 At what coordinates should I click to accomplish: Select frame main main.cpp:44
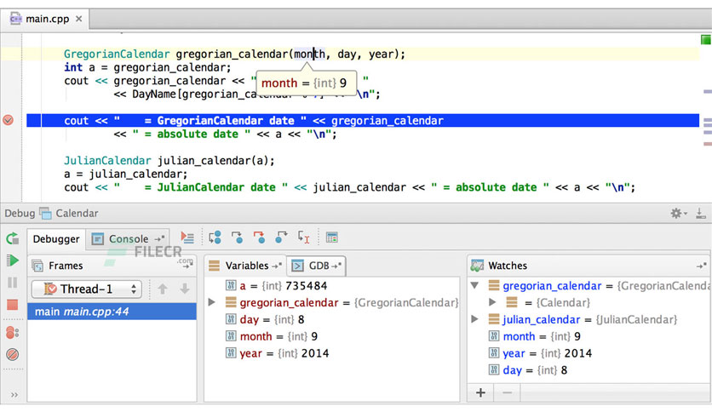112,312
